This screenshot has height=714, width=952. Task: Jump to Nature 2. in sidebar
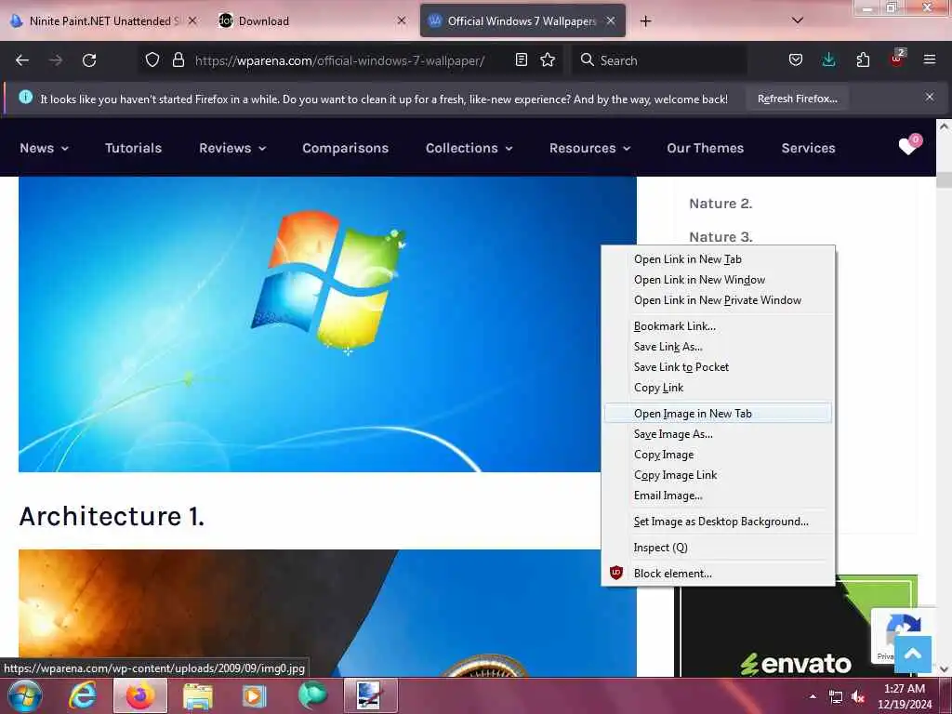(721, 204)
